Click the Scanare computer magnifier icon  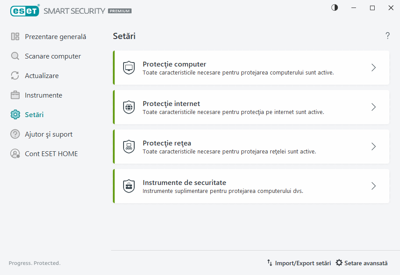point(15,56)
